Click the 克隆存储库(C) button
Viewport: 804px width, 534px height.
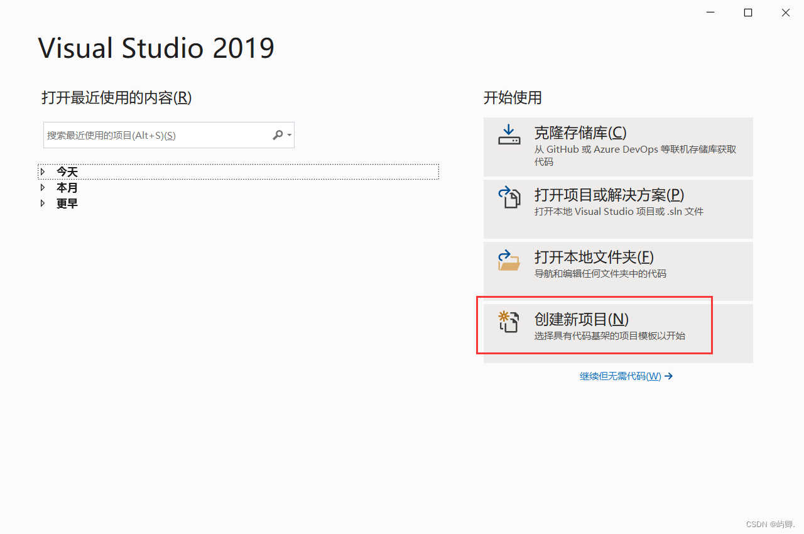[x=618, y=146]
